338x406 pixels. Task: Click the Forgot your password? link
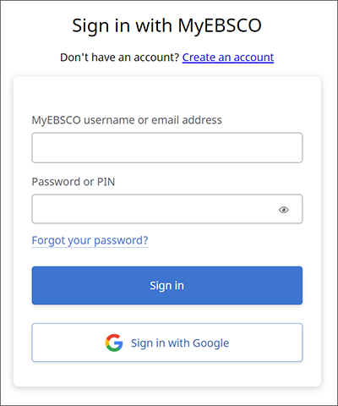coord(90,240)
